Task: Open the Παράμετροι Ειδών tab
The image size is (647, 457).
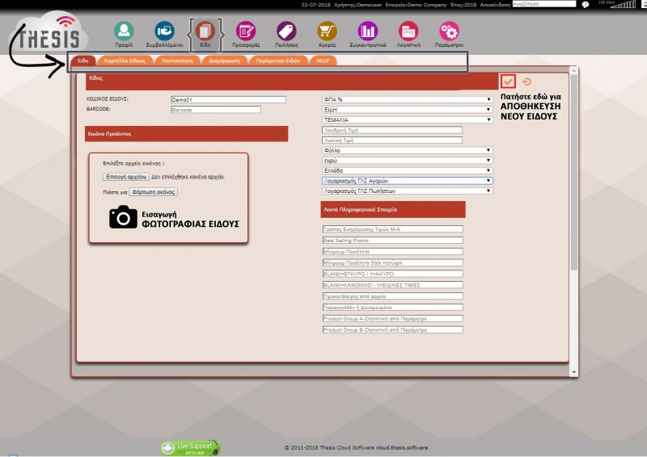Action: pos(277,61)
